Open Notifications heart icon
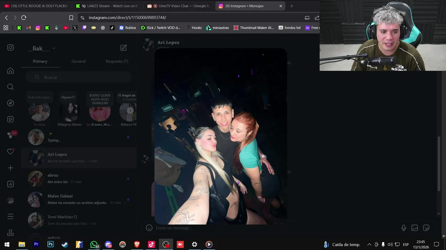The width and height of the screenshot is (446, 250). 10,152
